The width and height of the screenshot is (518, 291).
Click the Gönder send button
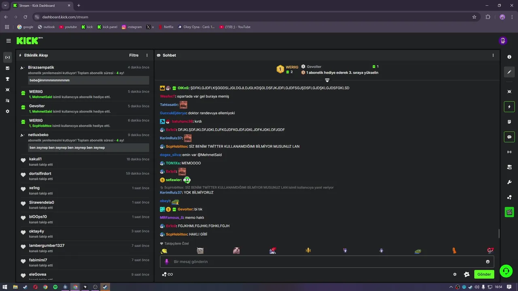[484, 274]
